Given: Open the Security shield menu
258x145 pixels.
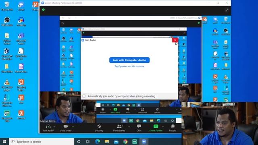Looking at the screenshot, I should pos(99,128).
